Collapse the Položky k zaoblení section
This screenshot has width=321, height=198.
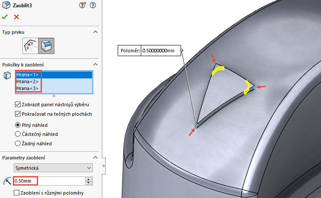pyautogui.click(x=95, y=65)
